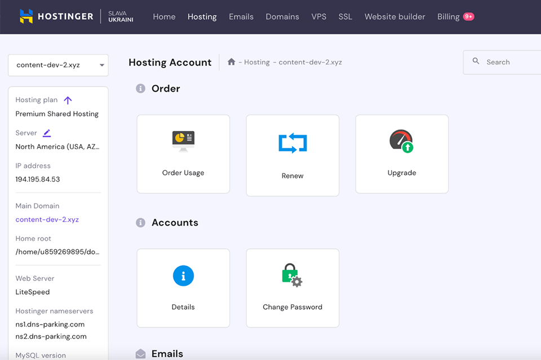The width and height of the screenshot is (541, 360).
Task: Click into the Search input field
Action: [507, 62]
